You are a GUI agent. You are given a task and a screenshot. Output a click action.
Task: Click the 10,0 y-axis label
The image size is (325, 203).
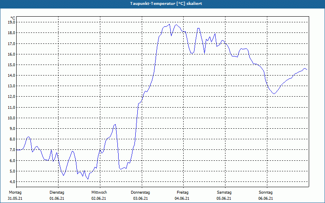tap(11, 118)
